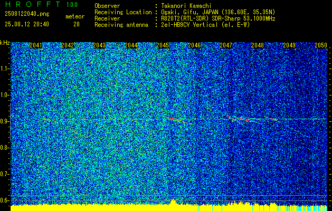Click the 2047 time marker
Viewport: 332px width, 211px height.
pos(226,45)
